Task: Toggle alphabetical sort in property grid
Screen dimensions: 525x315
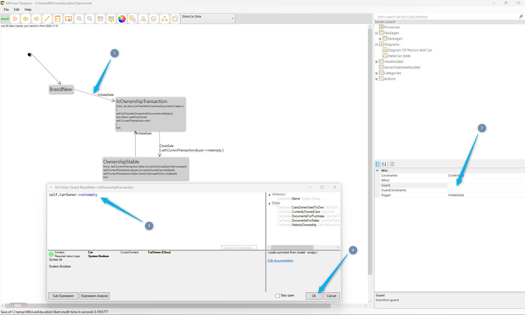Action: coord(384,164)
